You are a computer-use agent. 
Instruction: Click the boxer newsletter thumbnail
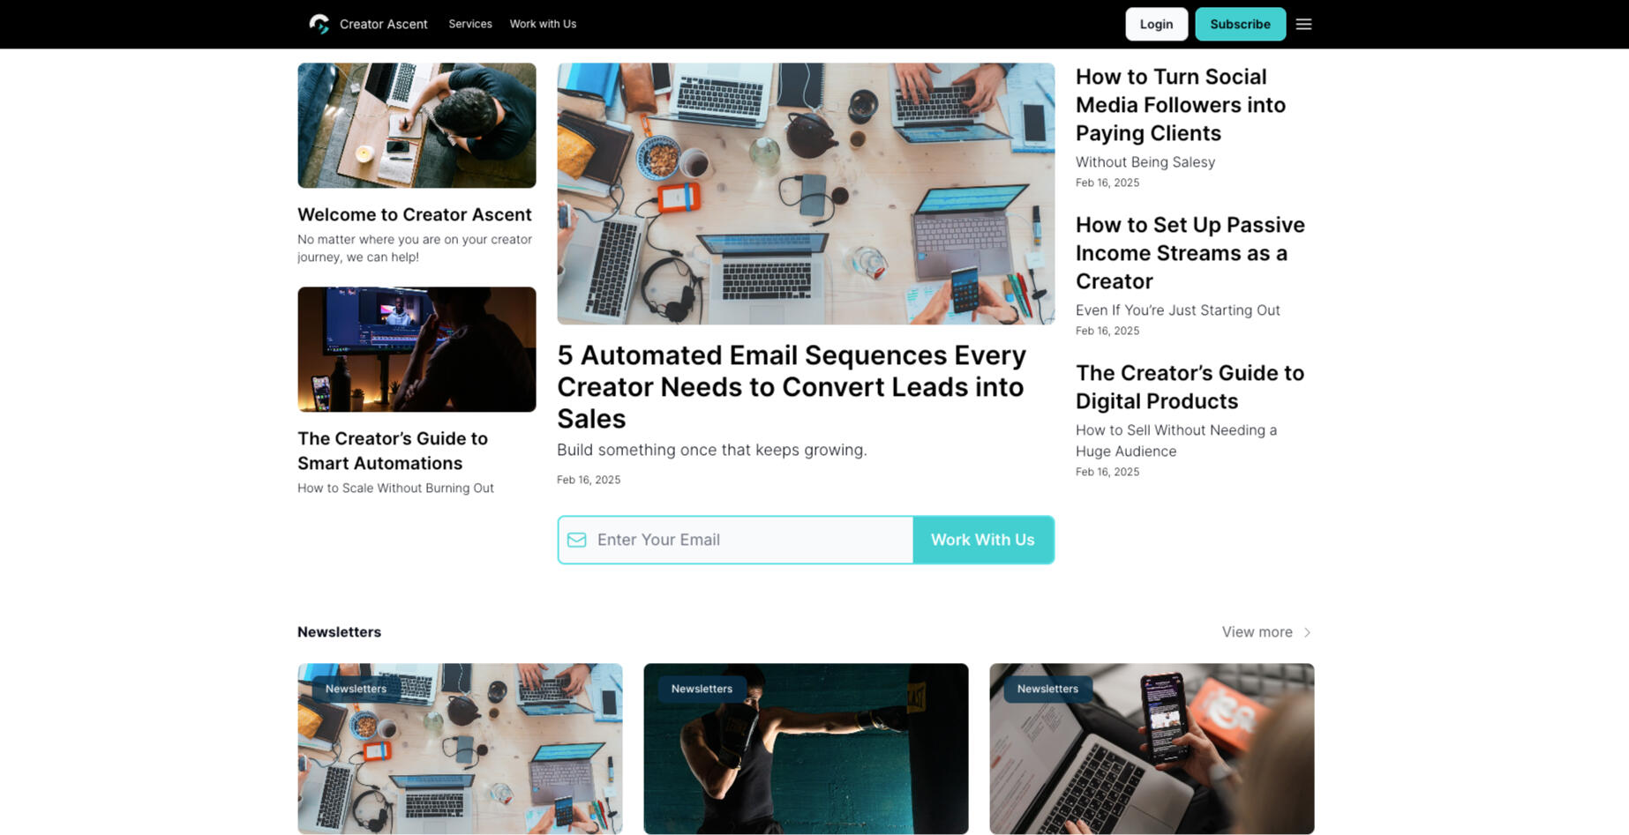[x=806, y=749]
